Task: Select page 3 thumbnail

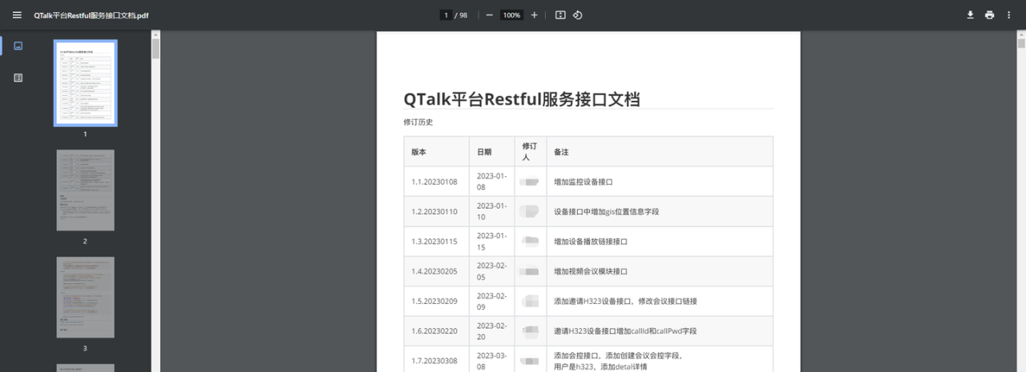Action: coord(85,298)
